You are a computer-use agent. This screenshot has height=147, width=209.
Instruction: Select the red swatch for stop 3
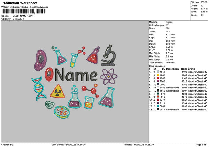[158, 79]
